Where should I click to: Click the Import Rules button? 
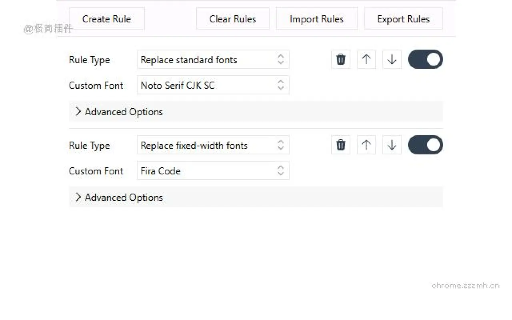[316, 19]
